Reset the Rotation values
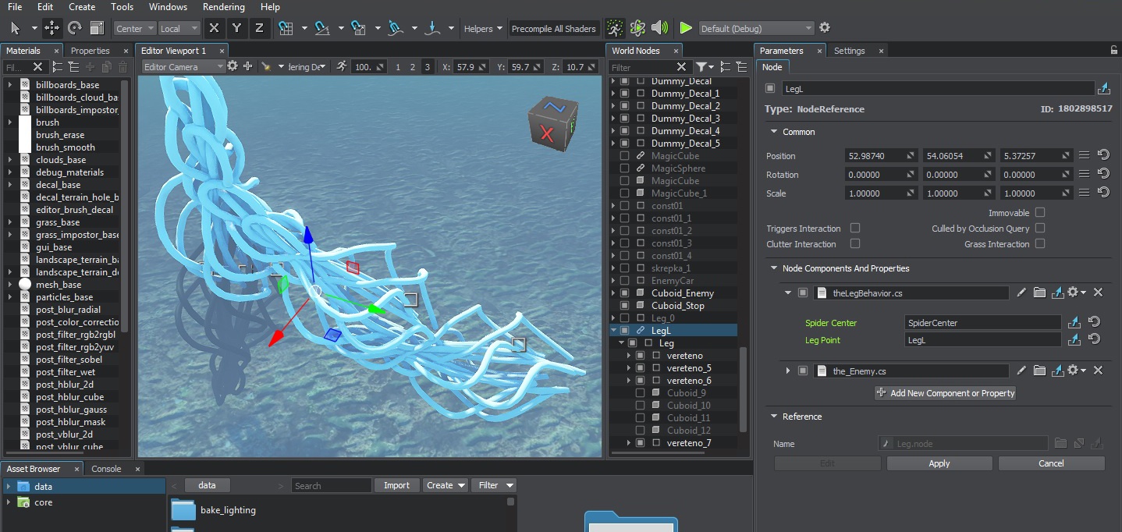The width and height of the screenshot is (1122, 532). coord(1103,174)
